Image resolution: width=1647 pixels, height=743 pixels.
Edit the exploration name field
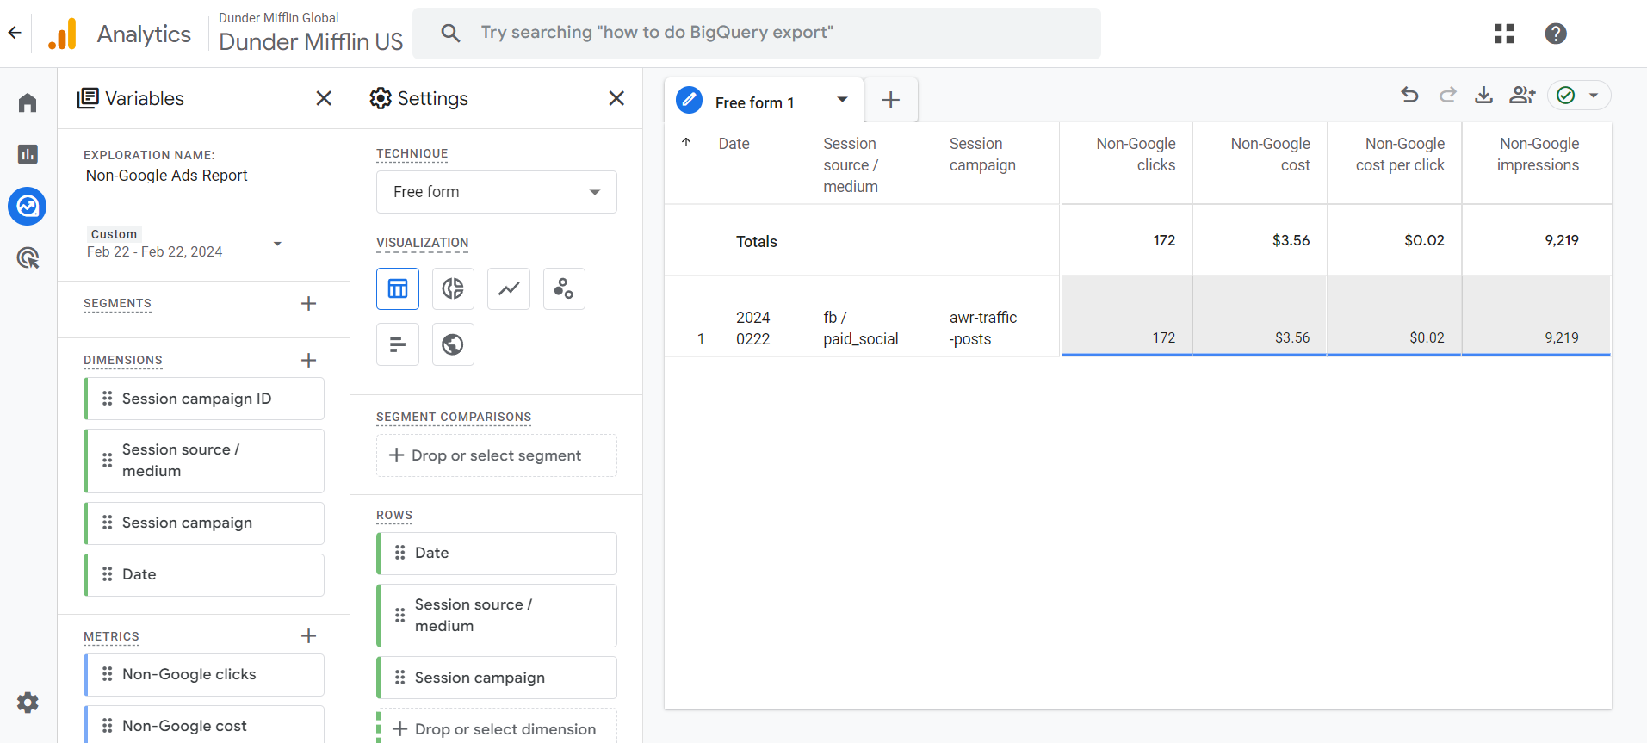(167, 176)
